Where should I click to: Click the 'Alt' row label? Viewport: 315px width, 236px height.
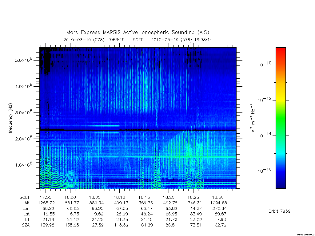click(27, 203)
